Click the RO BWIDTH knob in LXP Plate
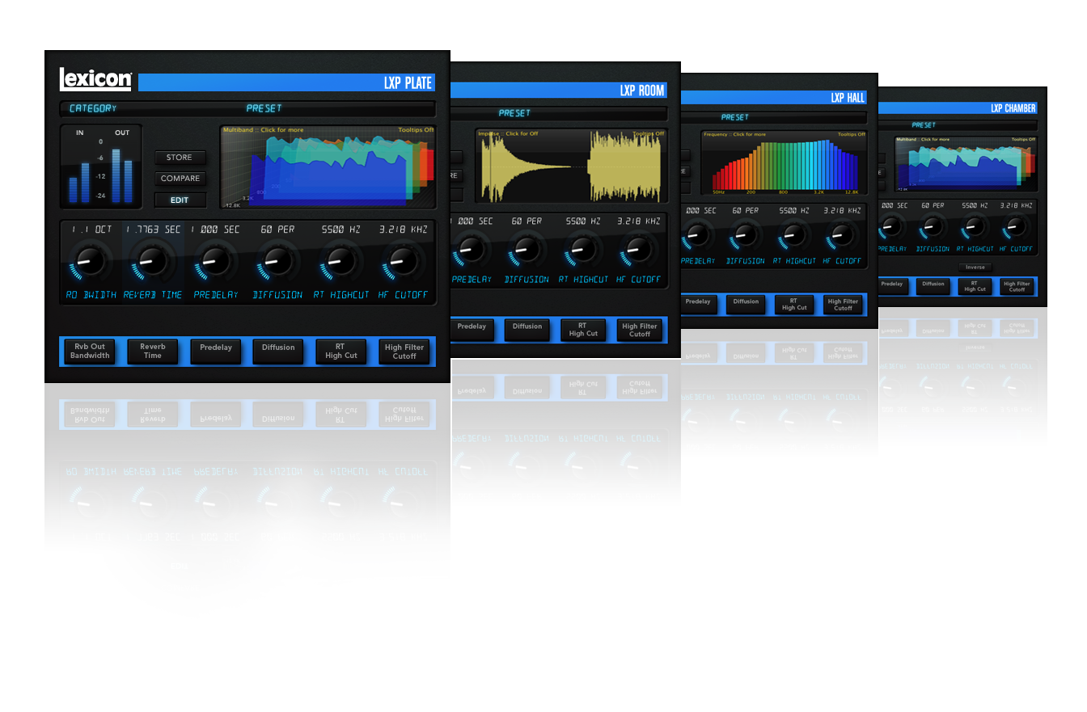The height and width of the screenshot is (712, 1087). [x=90, y=261]
